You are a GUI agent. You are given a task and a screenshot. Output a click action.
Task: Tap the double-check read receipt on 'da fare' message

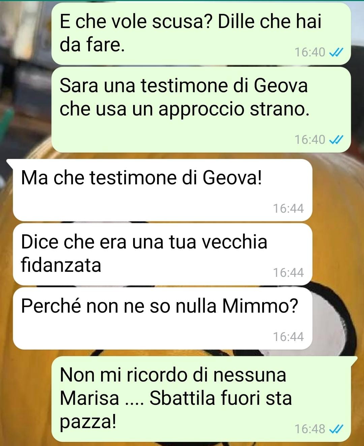[x=336, y=52]
